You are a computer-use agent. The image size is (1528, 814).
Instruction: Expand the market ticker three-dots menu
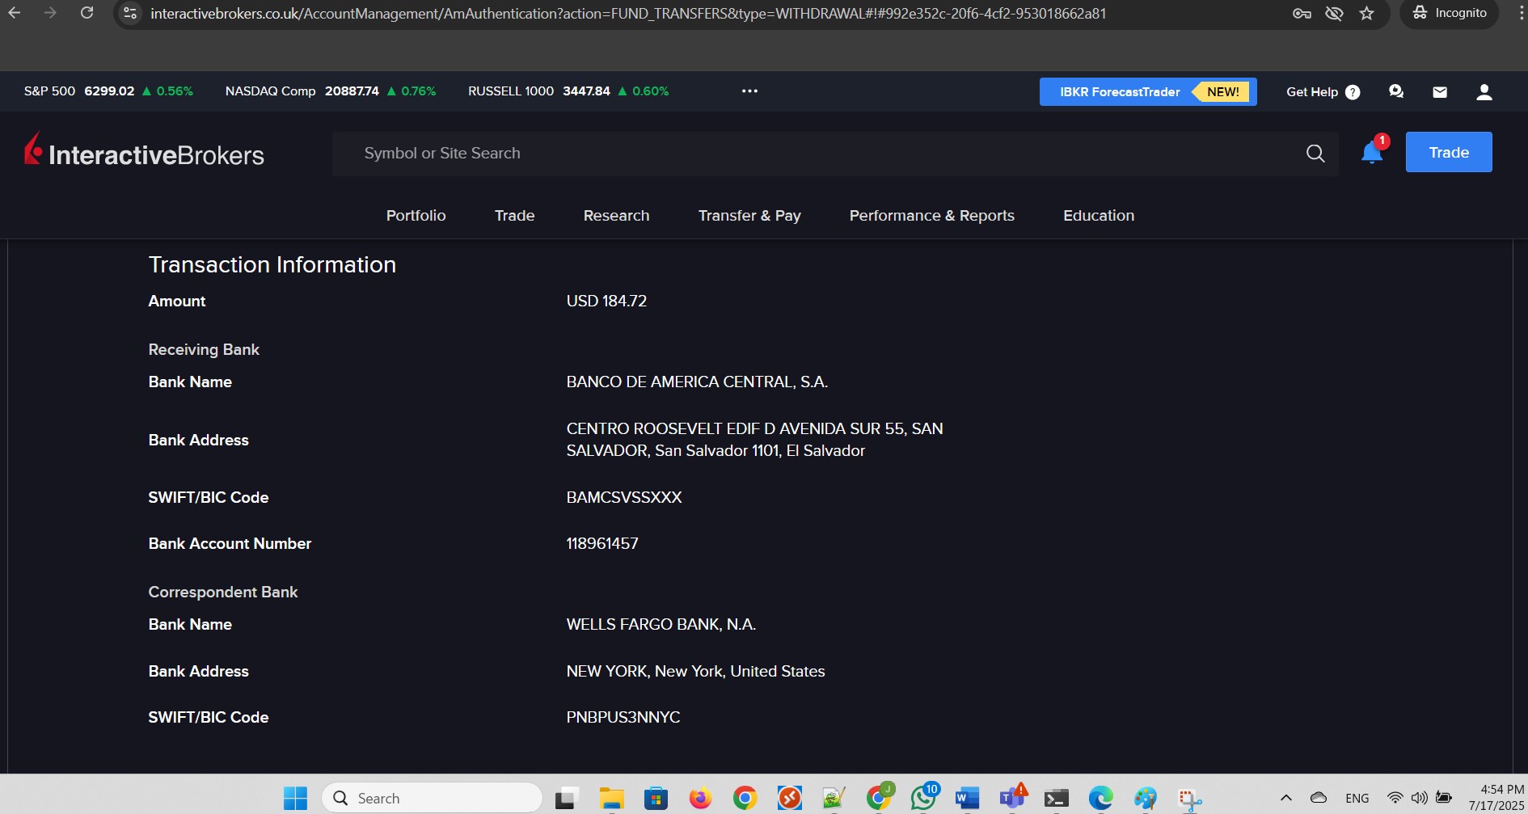point(749,91)
